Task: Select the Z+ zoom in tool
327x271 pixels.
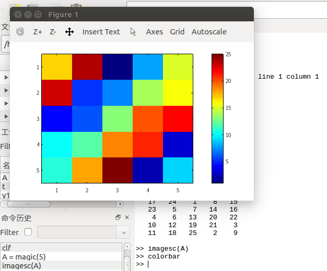Action: [x=38, y=32]
